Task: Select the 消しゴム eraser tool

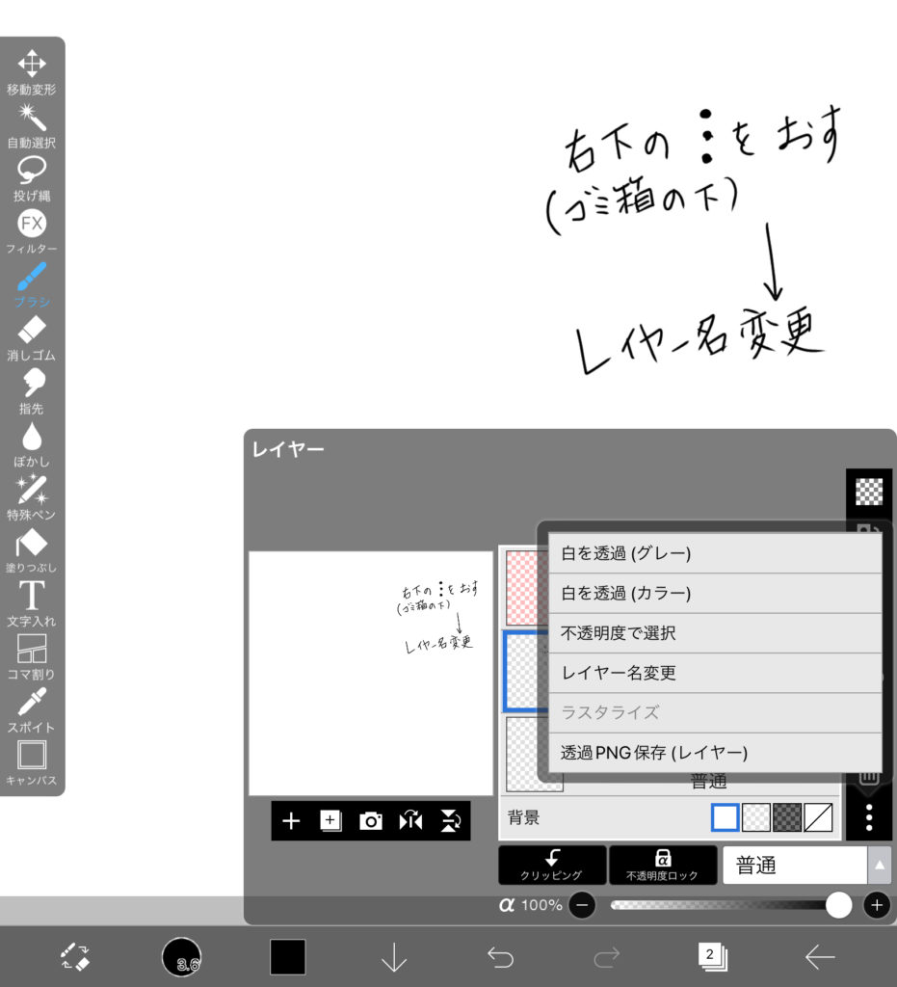Action: (x=32, y=338)
